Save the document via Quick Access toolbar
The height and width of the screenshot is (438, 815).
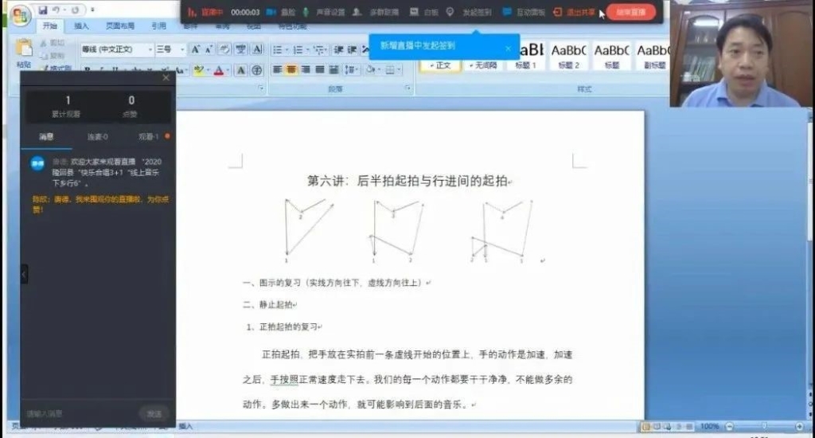click(x=43, y=10)
